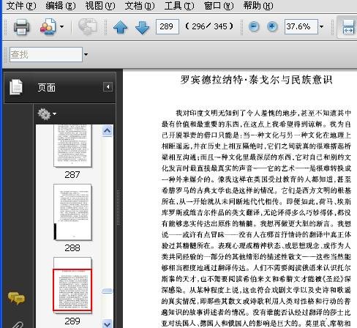Image resolution: width=357 pixels, height=328 pixels.
Task: Go to next page with down arrow
Action: (142, 27)
